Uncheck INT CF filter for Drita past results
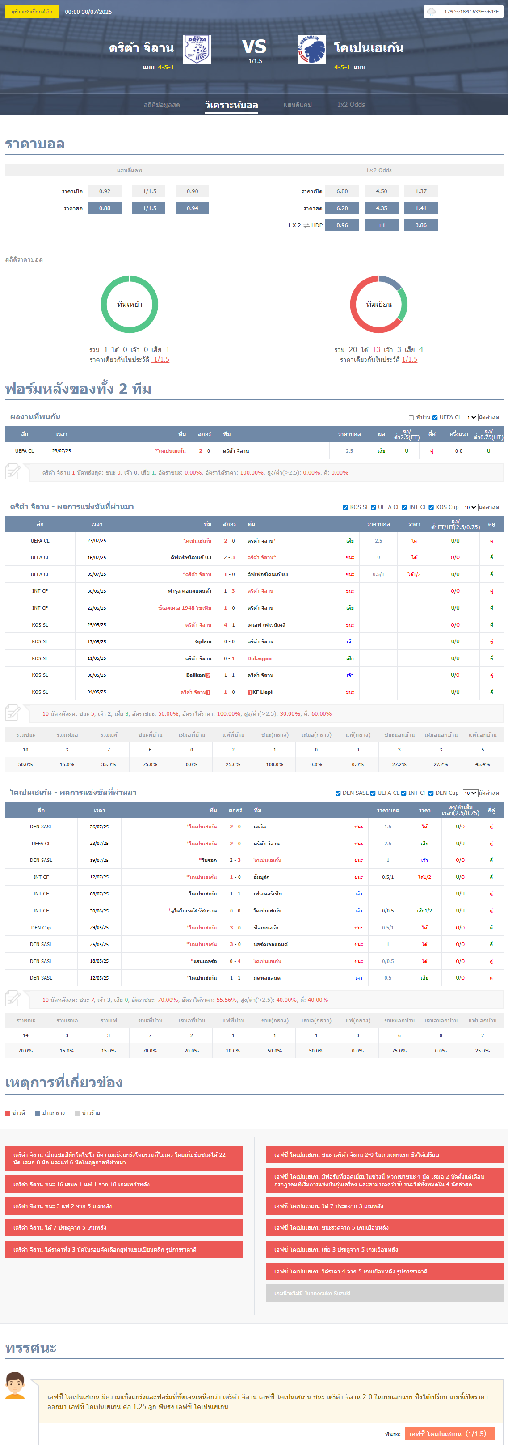The width and height of the screenshot is (508, 1451). pyautogui.click(x=404, y=508)
